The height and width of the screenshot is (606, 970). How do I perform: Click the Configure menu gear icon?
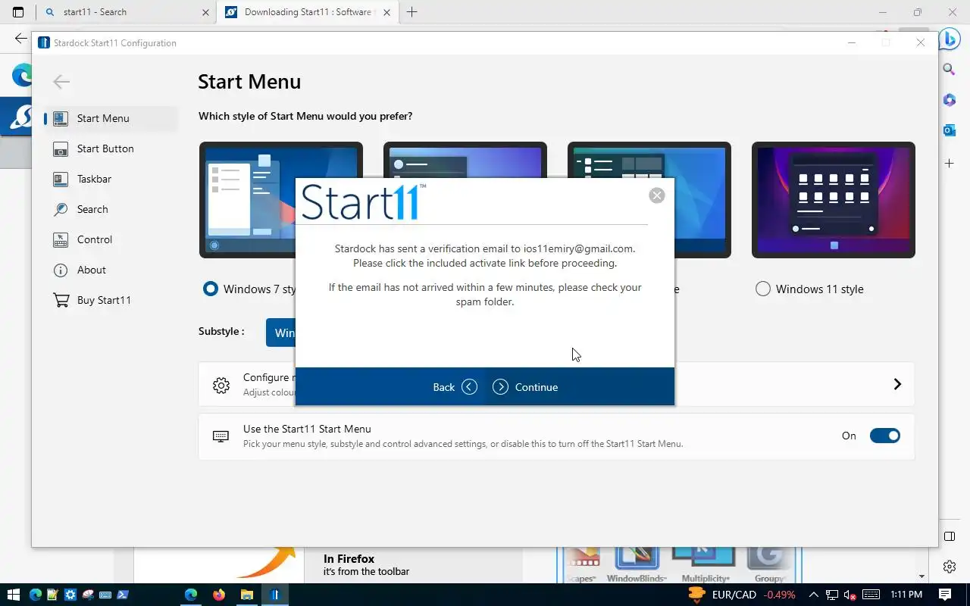pos(221,385)
